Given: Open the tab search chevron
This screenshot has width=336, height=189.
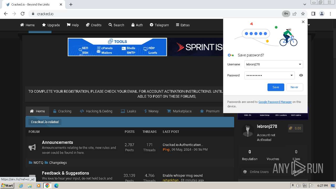Looking at the screenshot, I should click(304, 4).
